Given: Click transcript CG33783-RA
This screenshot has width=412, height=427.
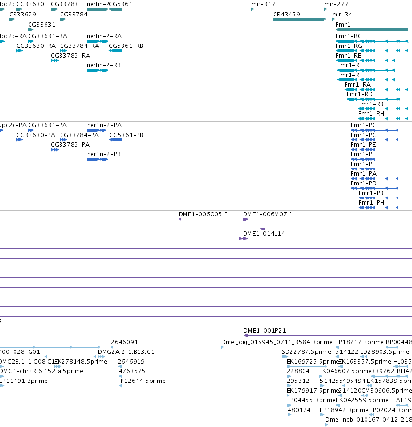Looking at the screenshot, I should pyautogui.click(x=54, y=61).
